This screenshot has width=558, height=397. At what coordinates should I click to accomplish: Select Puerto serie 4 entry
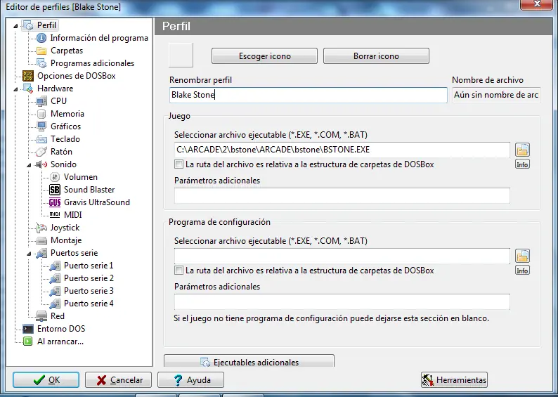click(89, 304)
